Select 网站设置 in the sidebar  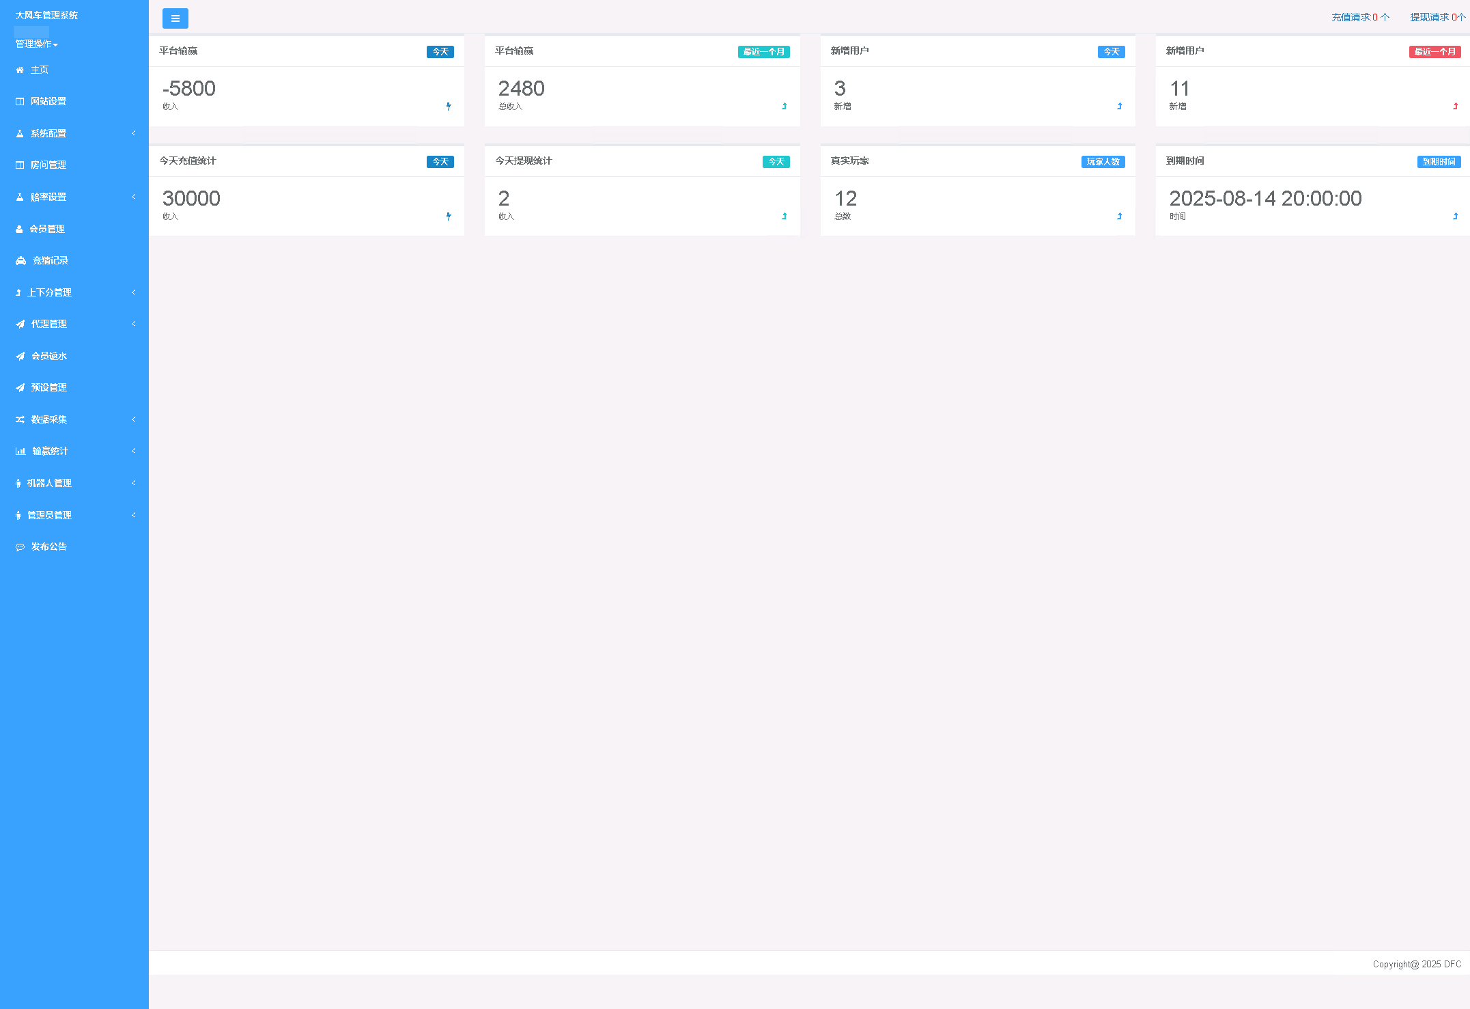click(48, 101)
